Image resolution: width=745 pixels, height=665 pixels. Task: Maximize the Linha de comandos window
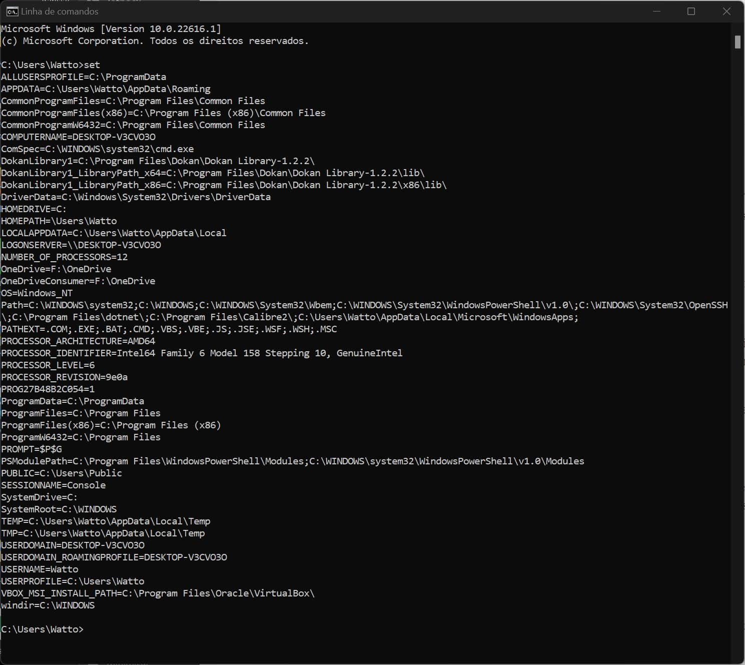point(691,11)
